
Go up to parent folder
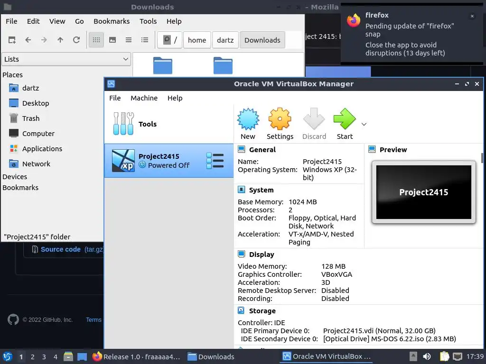pyautogui.click(x=60, y=40)
